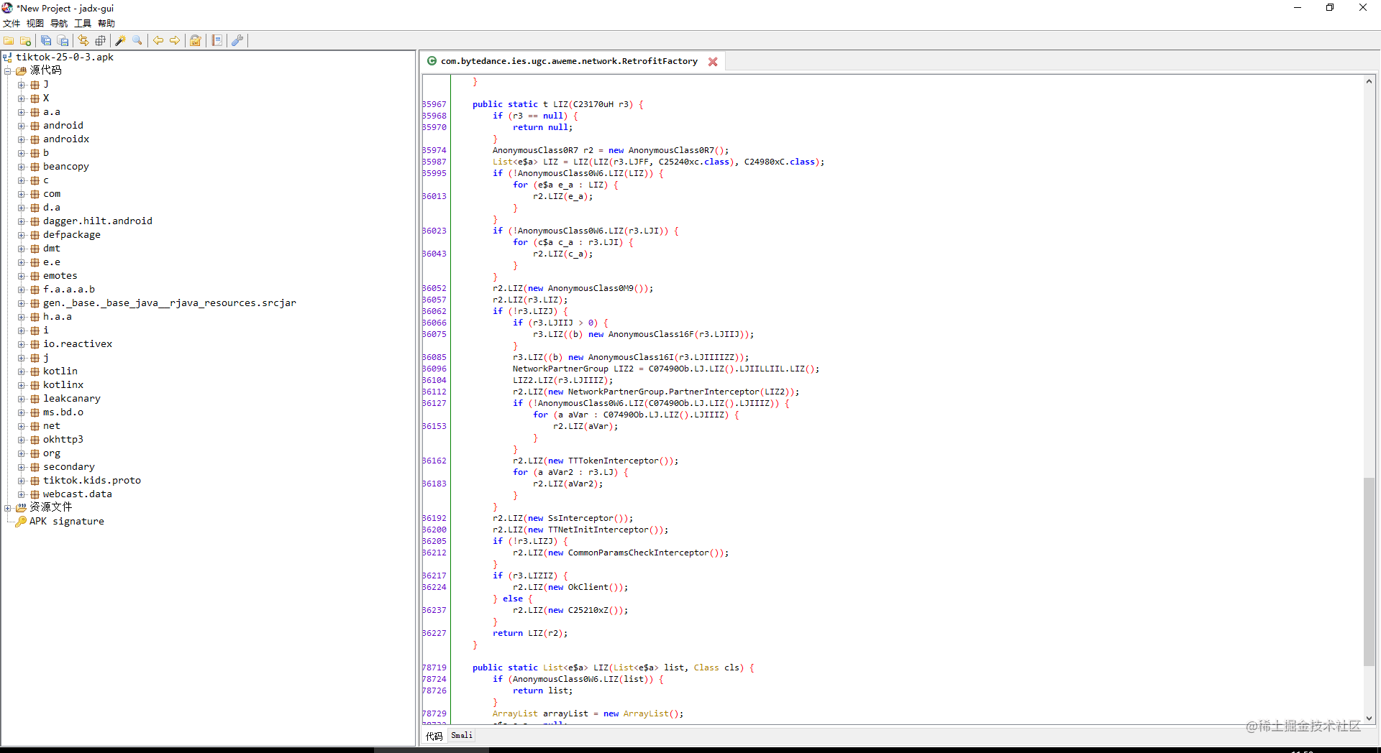This screenshot has height=753, width=1381.
Task: Expand the dagger.hilt.android package node
Action: coord(22,221)
